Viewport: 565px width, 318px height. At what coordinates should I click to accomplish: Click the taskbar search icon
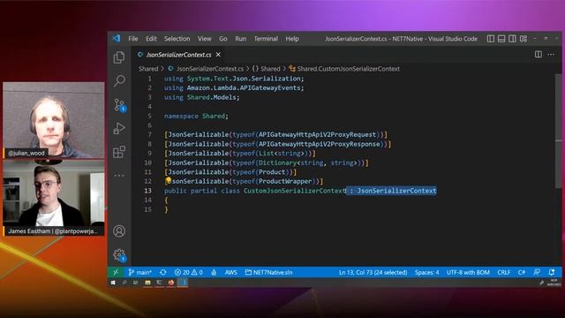pos(124,283)
